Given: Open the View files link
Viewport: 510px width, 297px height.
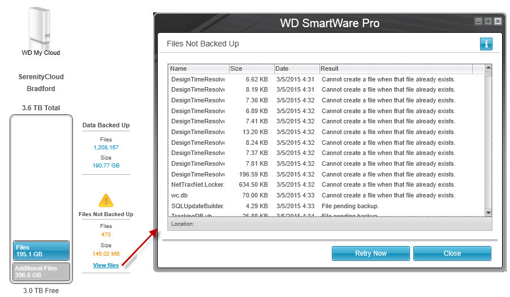Looking at the screenshot, I should (106, 265).
